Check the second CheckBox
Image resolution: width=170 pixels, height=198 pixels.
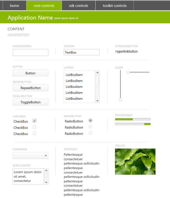(x=35, y=127)
